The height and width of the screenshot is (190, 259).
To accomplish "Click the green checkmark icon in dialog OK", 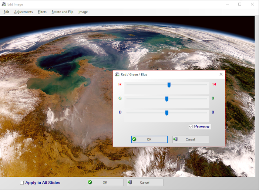I will pos(134,139).
